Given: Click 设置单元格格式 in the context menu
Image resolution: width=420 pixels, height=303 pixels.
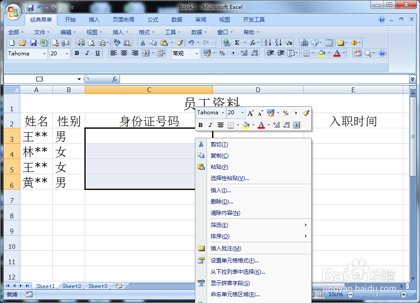Looking at the screenshot, I should click(x=235, y=260).
